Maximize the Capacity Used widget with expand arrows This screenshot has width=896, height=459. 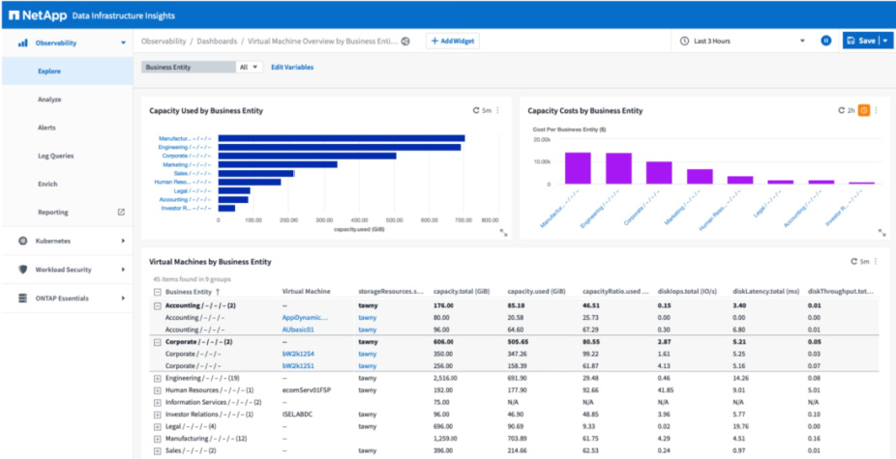(x=503, y=232)
